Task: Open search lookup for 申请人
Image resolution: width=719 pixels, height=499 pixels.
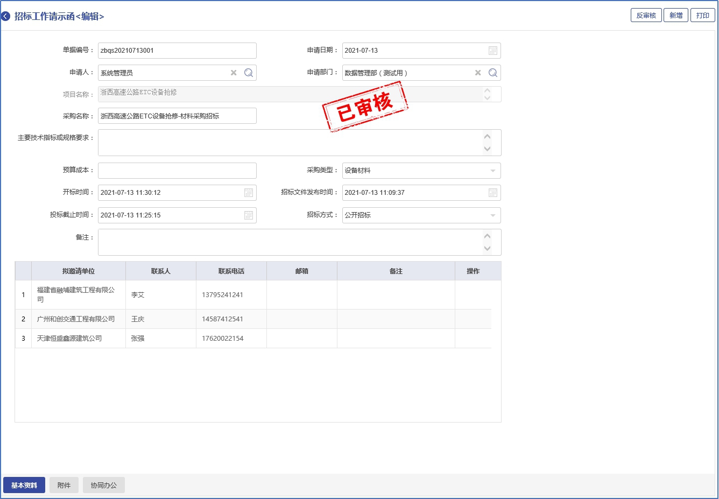Action: click(249, 73)
